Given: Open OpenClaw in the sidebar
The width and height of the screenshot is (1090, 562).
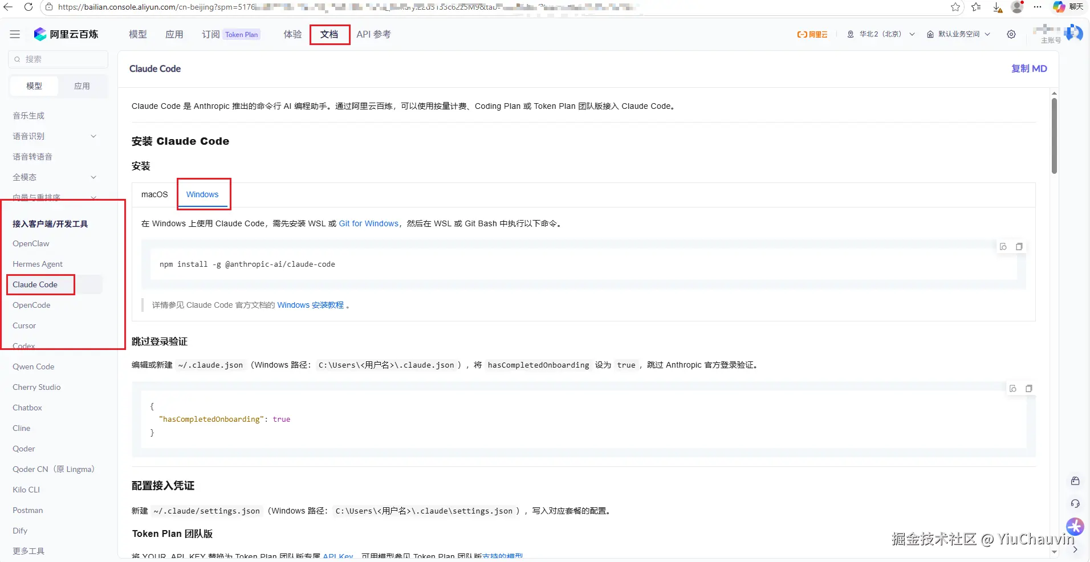Looking at the screenshot, I should tap(31, 243).
